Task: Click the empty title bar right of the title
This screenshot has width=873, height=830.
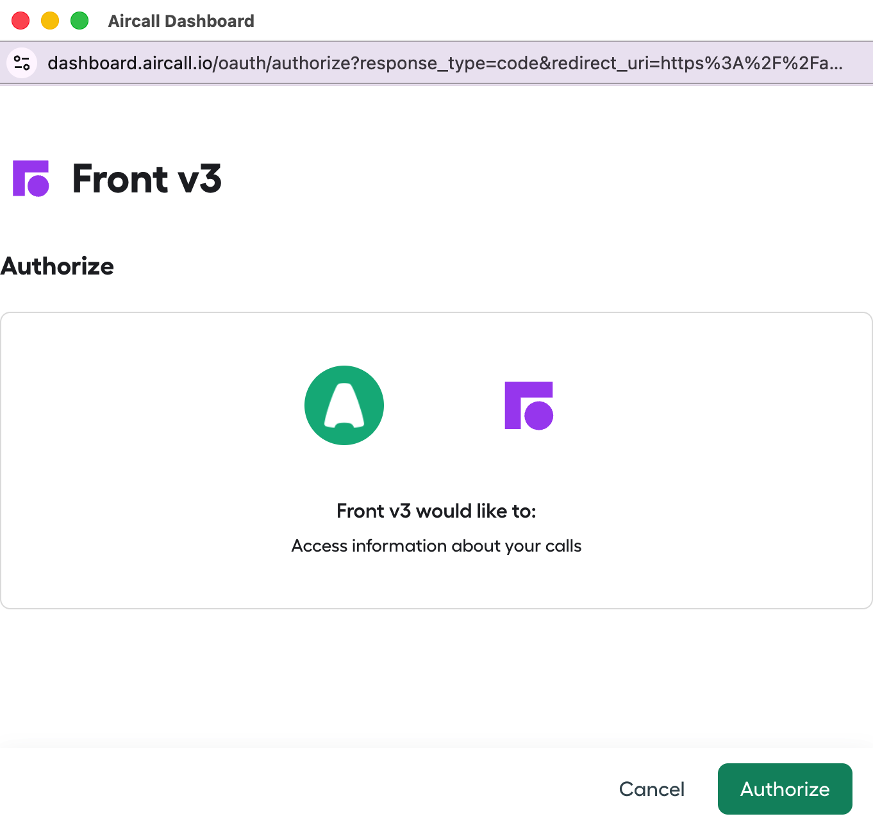Action: tap(545, 21)
